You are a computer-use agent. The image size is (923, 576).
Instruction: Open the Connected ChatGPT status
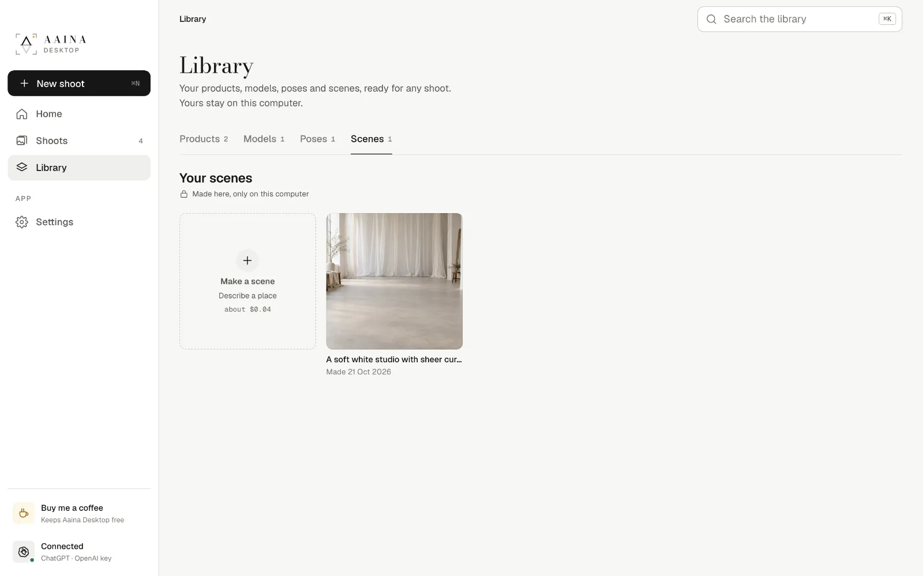pos(79,552)
